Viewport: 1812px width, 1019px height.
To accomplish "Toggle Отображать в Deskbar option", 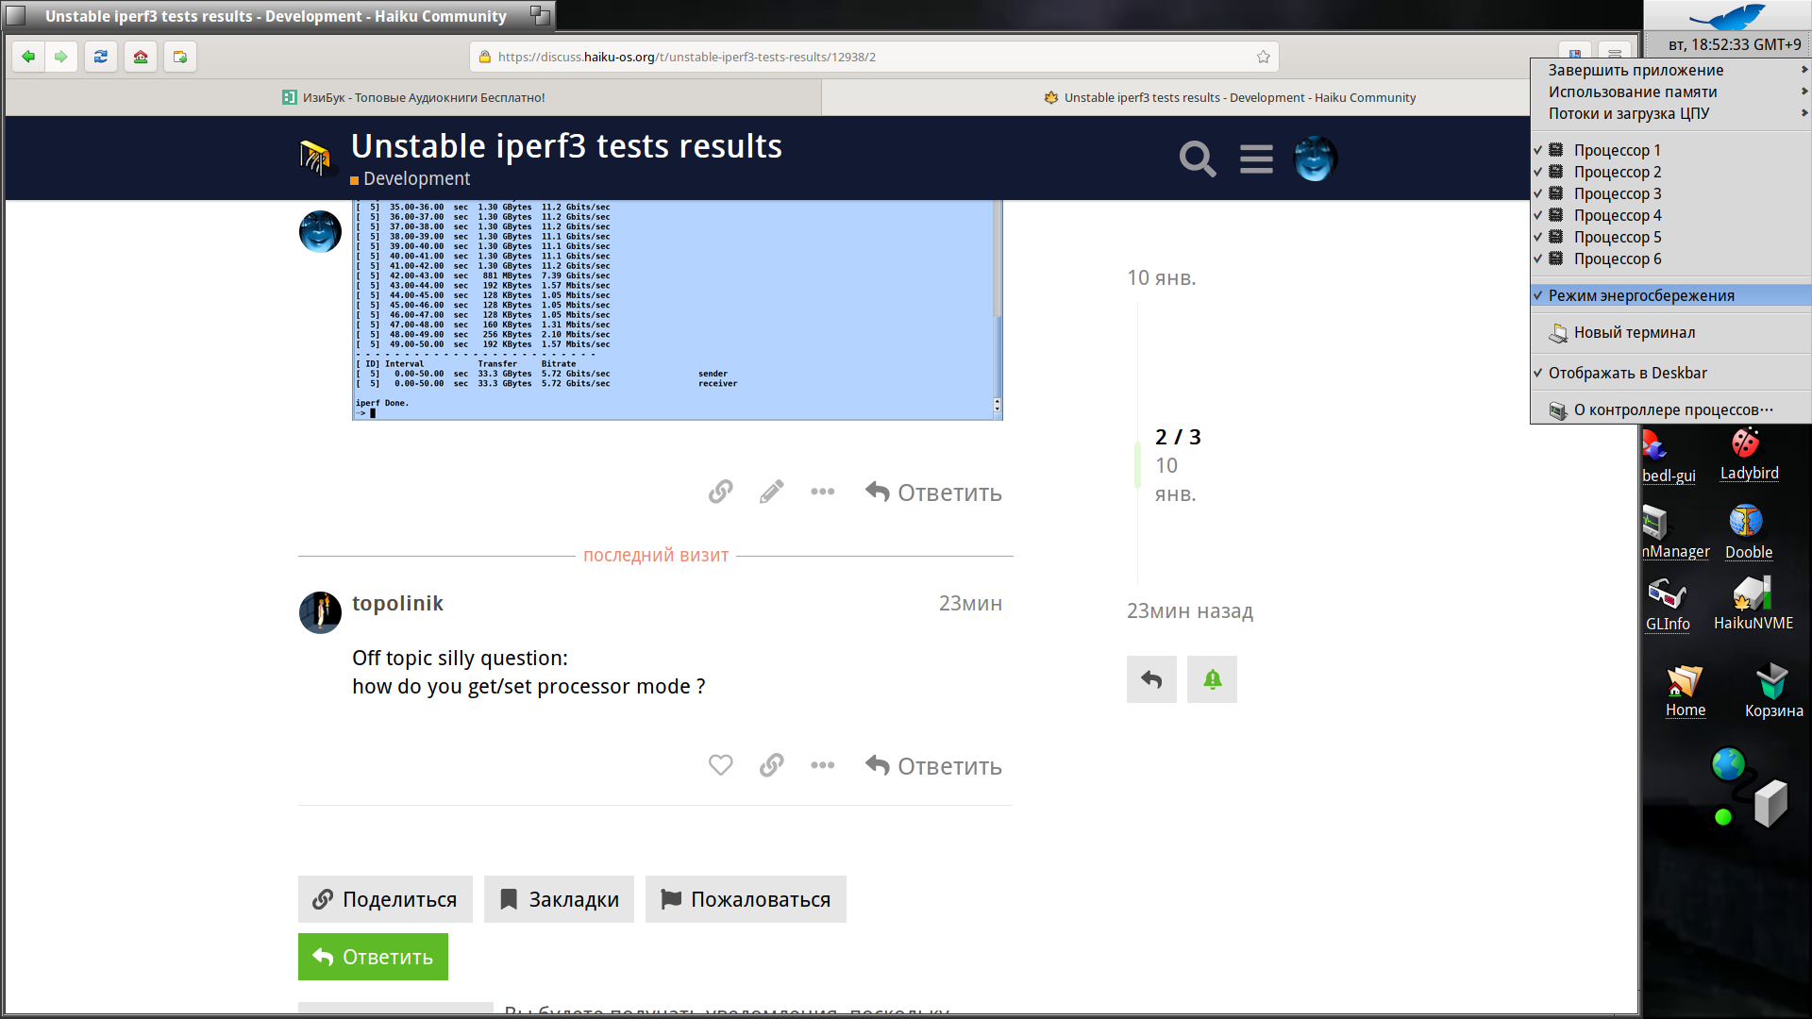I will coord(1670,373).
